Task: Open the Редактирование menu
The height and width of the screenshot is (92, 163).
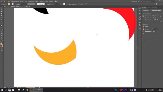Action: [15, 1]
